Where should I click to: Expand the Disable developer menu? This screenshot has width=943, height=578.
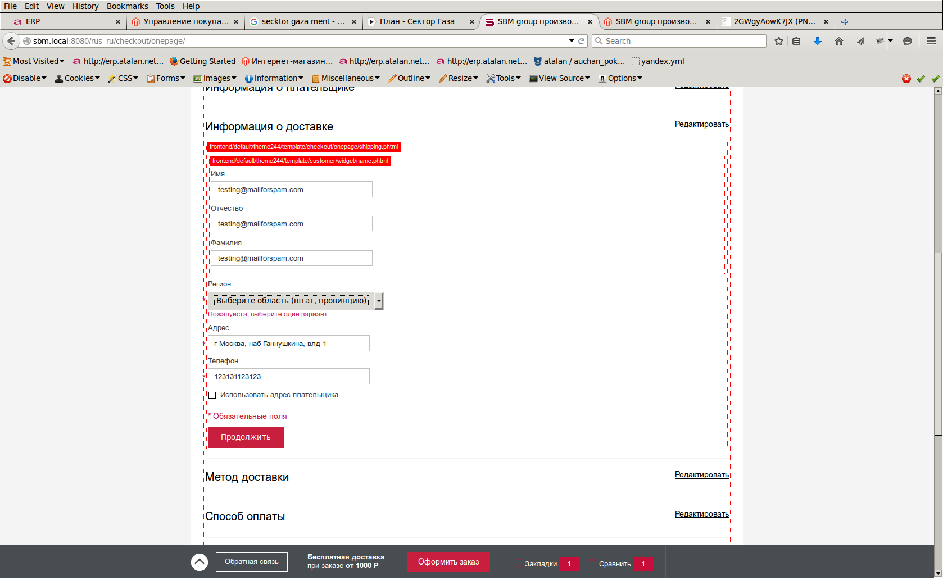click(25, 78)
